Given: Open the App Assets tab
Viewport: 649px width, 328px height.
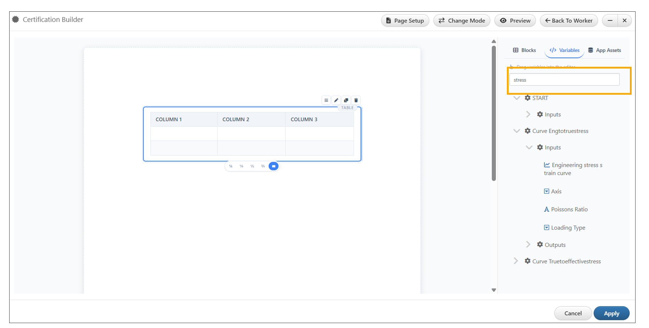Looking at the screenshot, I should tap(604, 50).
